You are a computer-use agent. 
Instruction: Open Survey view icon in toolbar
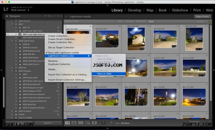pos(87,123)
